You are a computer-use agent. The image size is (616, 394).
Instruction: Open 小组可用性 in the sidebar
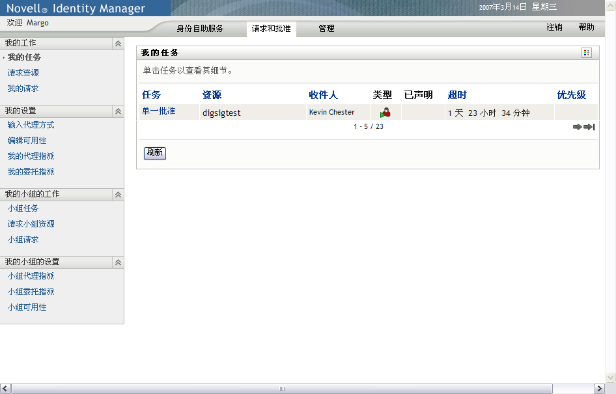pyautogui.click(x=27, y=307)
